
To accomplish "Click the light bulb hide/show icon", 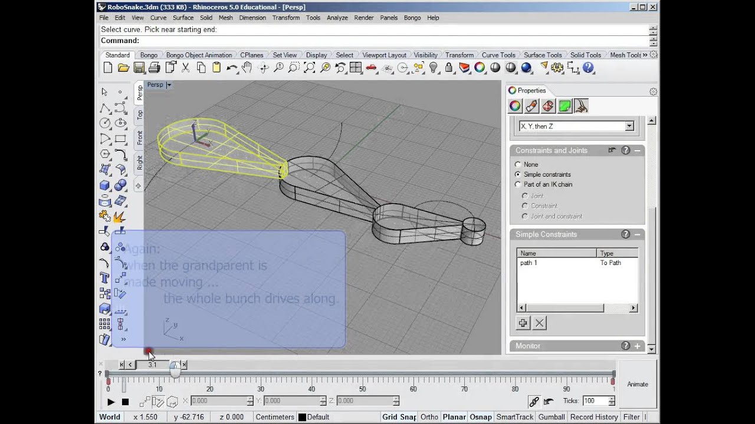I will 434,68.
